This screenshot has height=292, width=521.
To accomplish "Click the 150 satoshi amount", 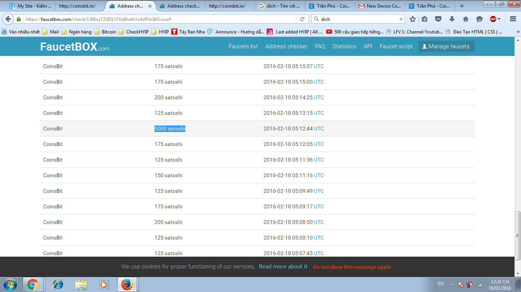I will point(168,175).
